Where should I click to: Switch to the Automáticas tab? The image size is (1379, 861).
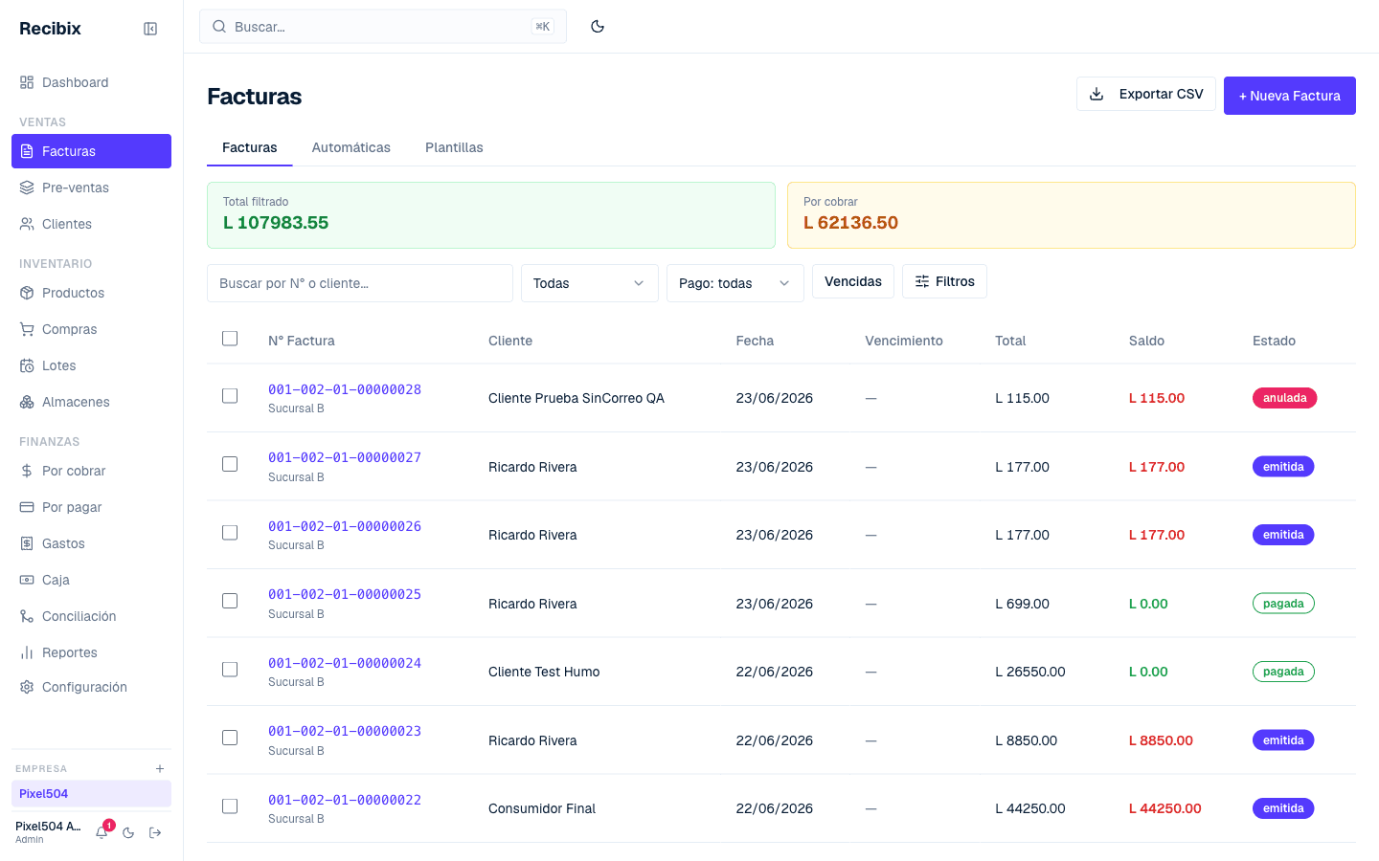pyautogui.click(x=351, y=147)
